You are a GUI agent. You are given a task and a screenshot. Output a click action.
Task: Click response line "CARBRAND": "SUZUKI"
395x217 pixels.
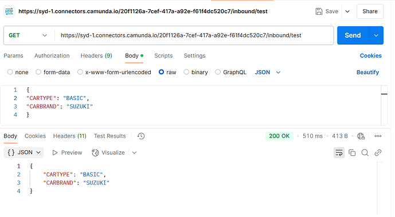click(x=76, y=183)
